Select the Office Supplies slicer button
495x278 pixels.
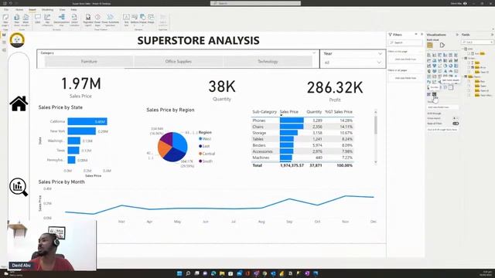coord(179,62)
